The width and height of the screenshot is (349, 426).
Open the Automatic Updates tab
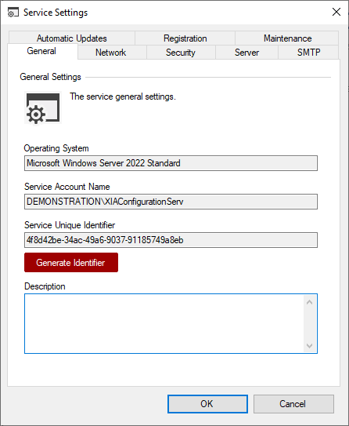click(x=72, y=38)
